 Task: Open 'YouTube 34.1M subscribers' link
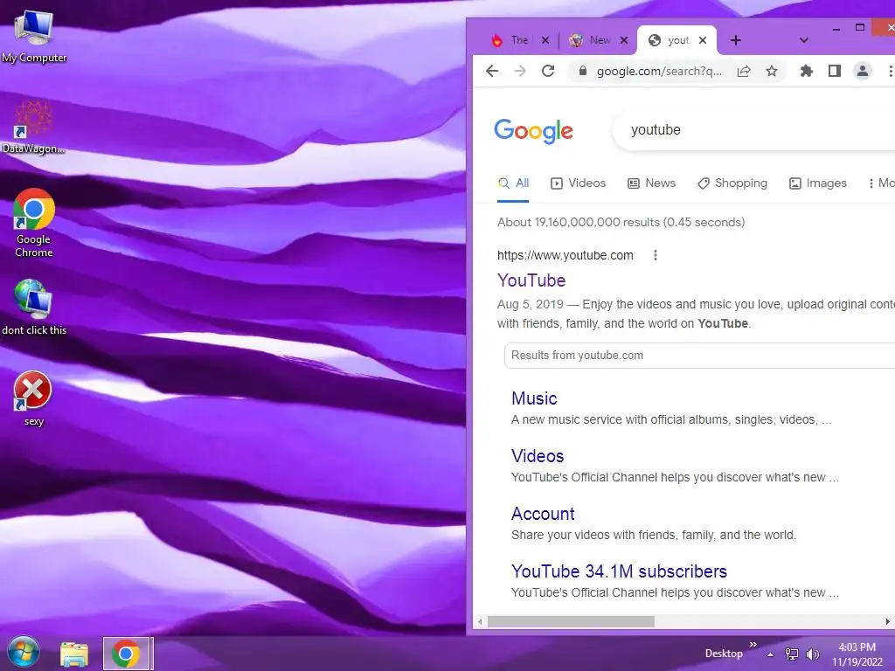pos(619,571)
